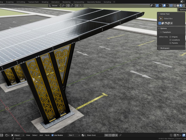Enable Affect Only Origins checkbox
The image size is (186, 140).
pos(170,37)
